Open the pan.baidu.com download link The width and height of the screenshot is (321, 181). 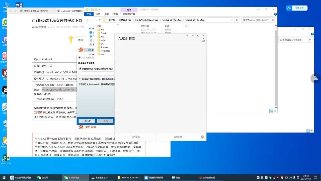click(59, 89)
